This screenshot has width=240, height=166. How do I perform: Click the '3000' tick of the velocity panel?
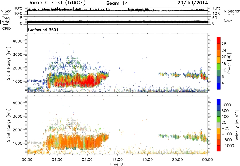18,116
